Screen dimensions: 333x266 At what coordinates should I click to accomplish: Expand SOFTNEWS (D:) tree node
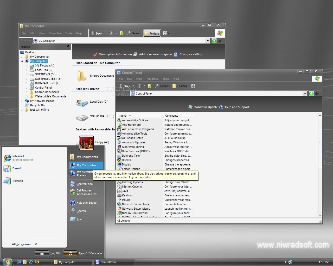click(x=27, y=74)
